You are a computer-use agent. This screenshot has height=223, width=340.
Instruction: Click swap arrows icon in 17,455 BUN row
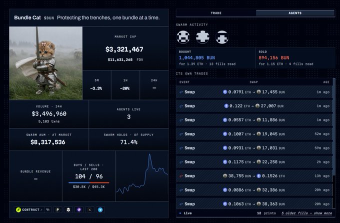(181, 92)
